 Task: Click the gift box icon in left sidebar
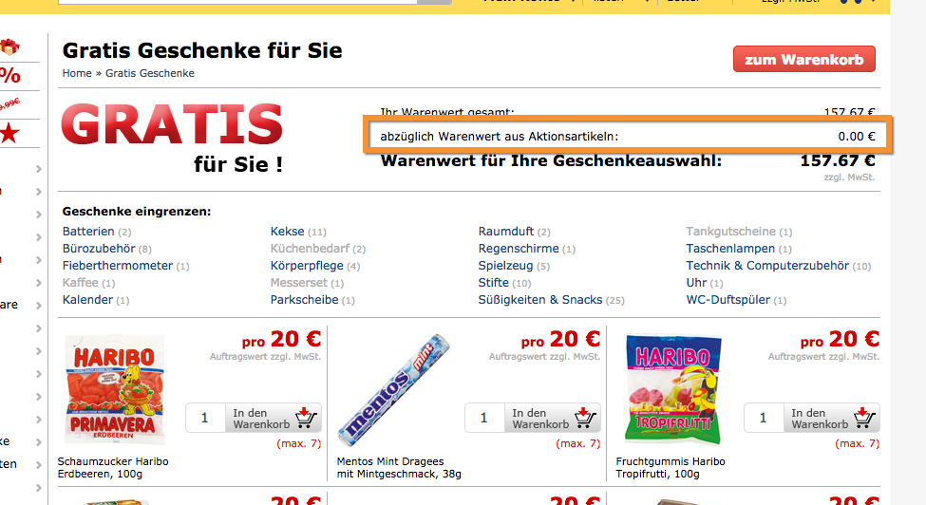(x=9, y=47)
